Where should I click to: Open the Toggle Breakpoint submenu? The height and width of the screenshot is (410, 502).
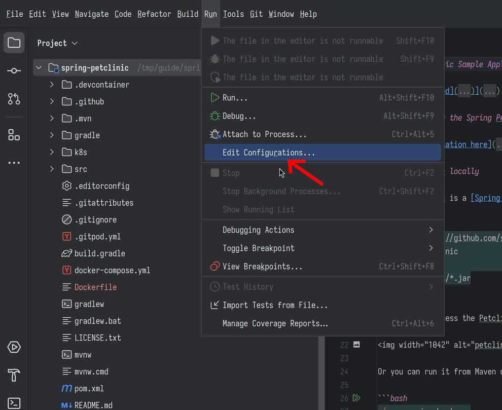(322, 248)
